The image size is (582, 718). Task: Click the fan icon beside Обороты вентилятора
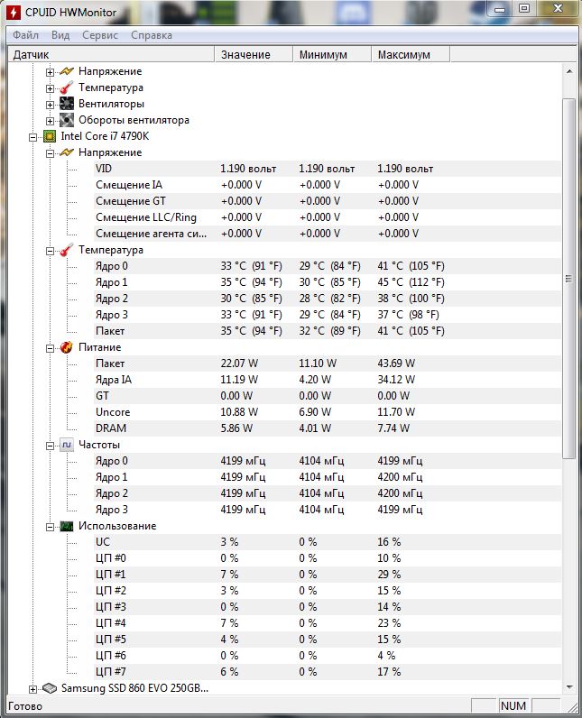67,120
